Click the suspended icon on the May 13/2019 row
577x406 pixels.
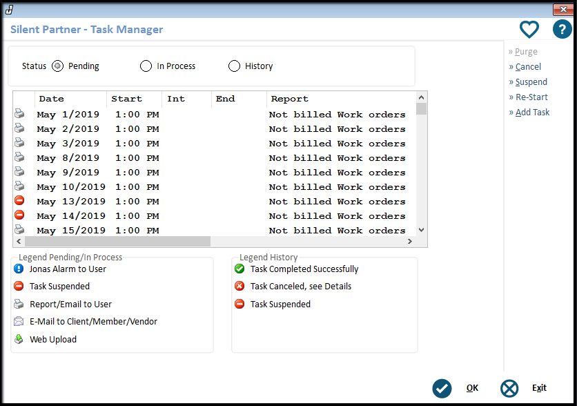point(19,200)
